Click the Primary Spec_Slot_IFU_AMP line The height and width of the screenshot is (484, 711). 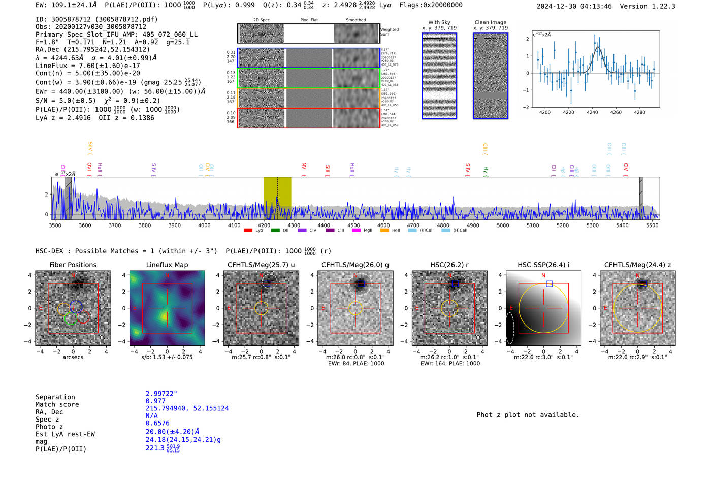tap(117, 35)
